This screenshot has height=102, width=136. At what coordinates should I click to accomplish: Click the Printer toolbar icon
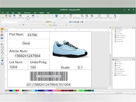[x=14, y=16]
